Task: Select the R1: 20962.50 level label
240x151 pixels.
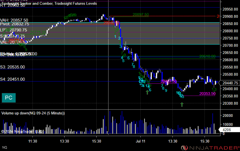Action: [x=13, y=5]
